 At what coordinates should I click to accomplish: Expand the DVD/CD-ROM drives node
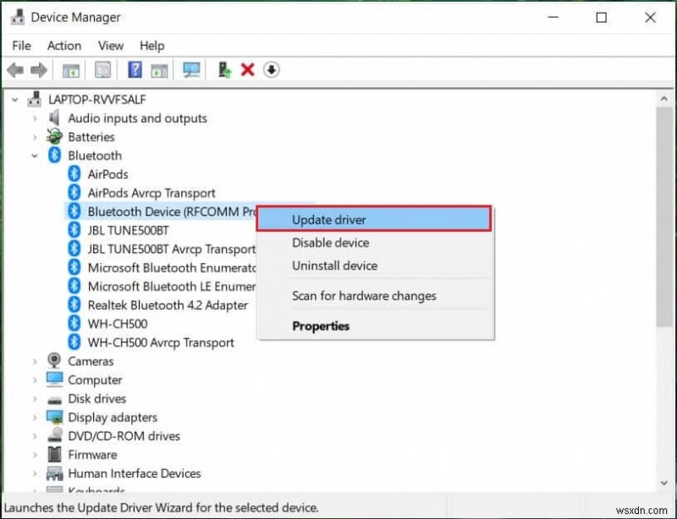tap(35, 436)
